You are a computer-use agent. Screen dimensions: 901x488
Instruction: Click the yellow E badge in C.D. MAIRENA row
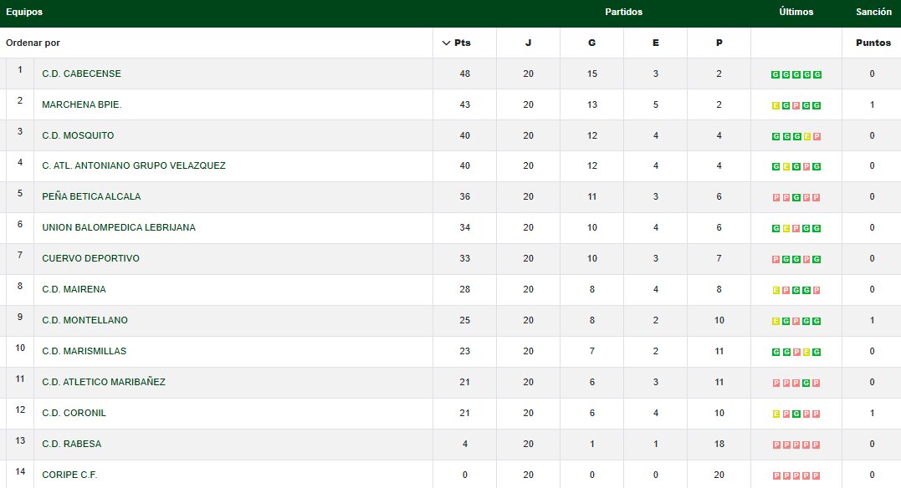tap(776, 291)
